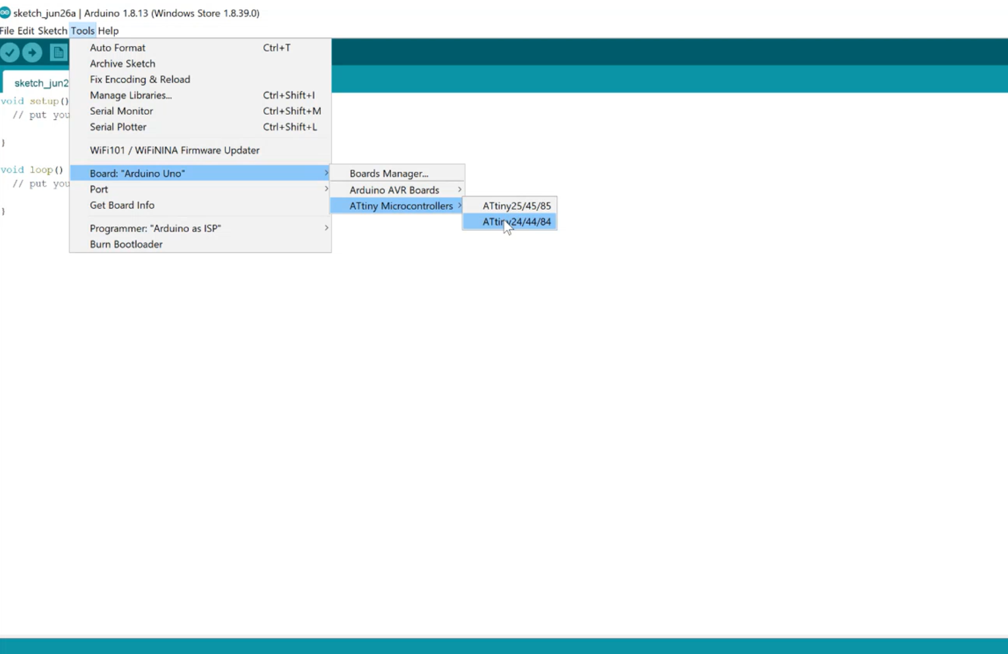Close the open Tools menu
The width and height of the screenshot is (1008, 654).
83,30
